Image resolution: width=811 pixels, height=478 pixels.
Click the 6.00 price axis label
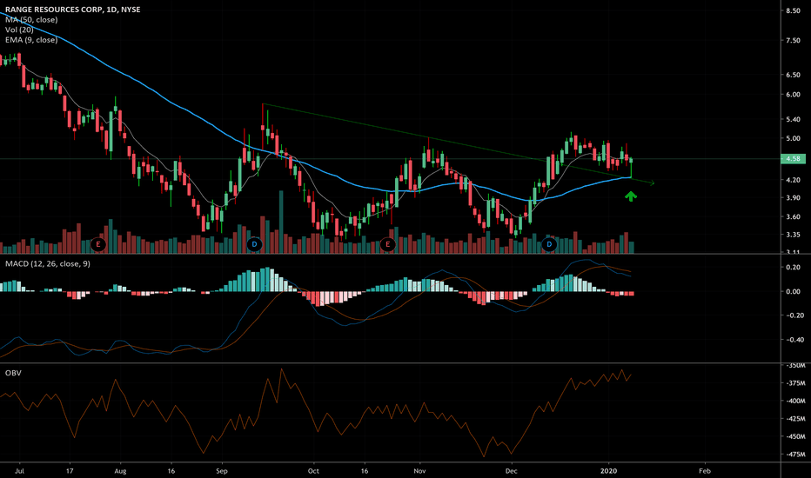[793, 95]
